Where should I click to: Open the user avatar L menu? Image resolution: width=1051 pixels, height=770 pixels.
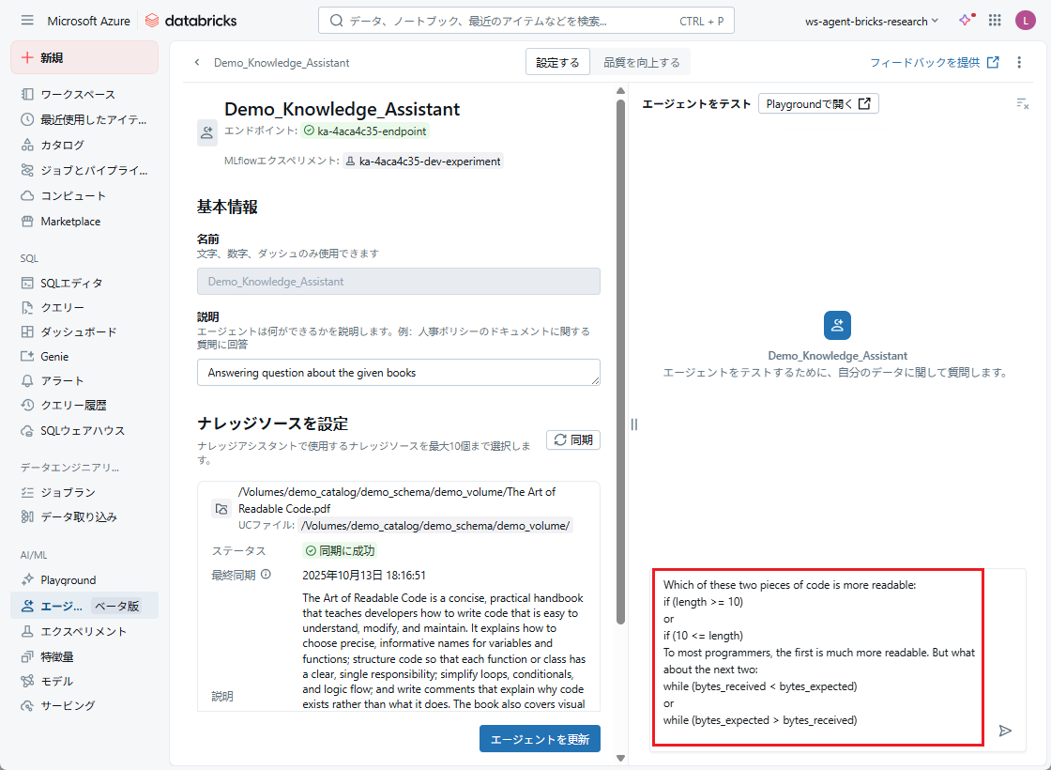tap(1025, 21)
